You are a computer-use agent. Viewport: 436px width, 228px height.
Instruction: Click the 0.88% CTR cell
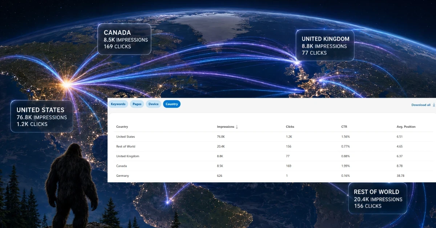tap(346, 156)
